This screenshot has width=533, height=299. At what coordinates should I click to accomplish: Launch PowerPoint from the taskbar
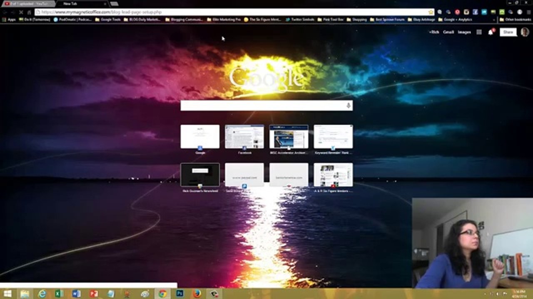(x=94, y=294)
